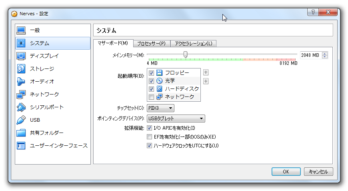Open the 一般 settings category label
This screenshot has width=348, height=191.
pyautogui.click(x=35, y=30)
